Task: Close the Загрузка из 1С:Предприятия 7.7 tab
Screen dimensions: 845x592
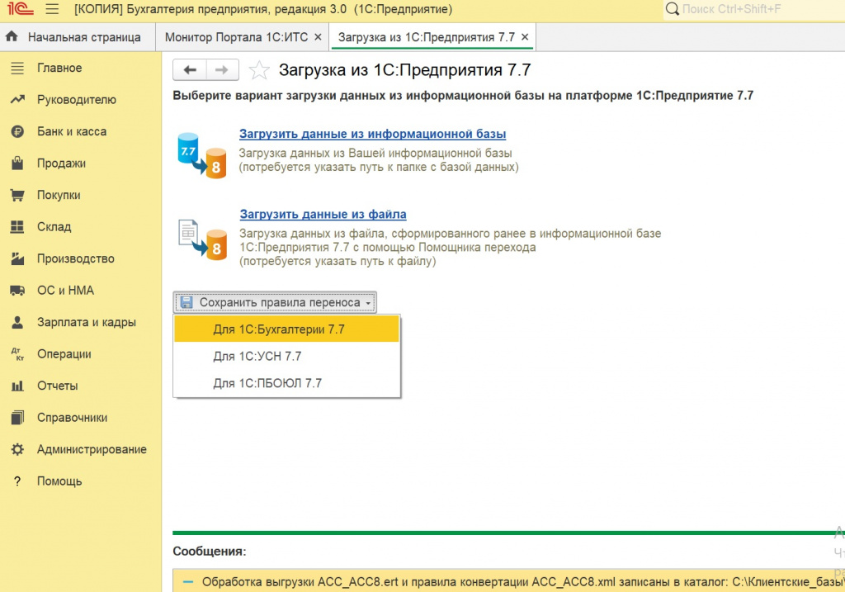Action: coord(525,37)
